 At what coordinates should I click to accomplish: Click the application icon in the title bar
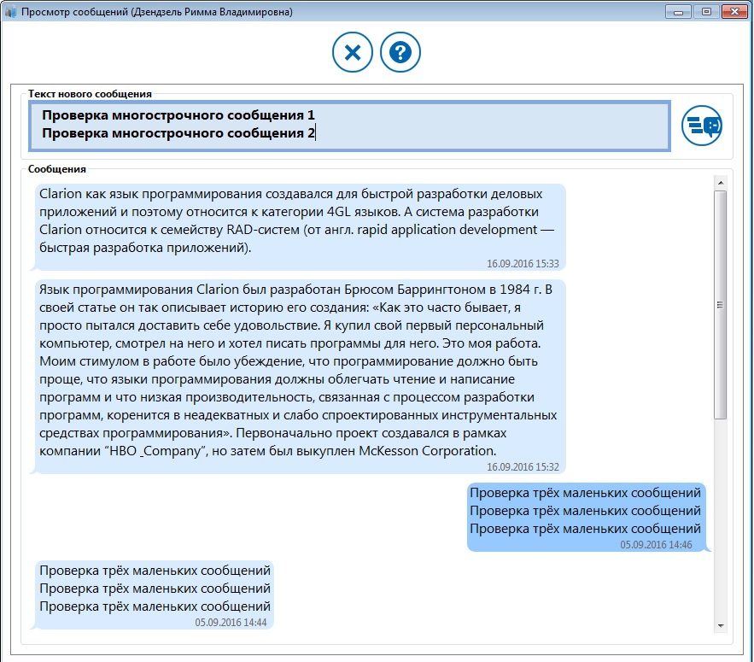click(x=11, y=13)
